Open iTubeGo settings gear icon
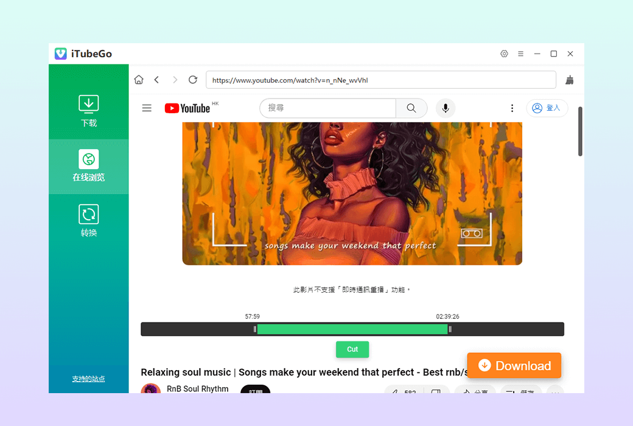The image size is (633, 426). click(504, 54)
